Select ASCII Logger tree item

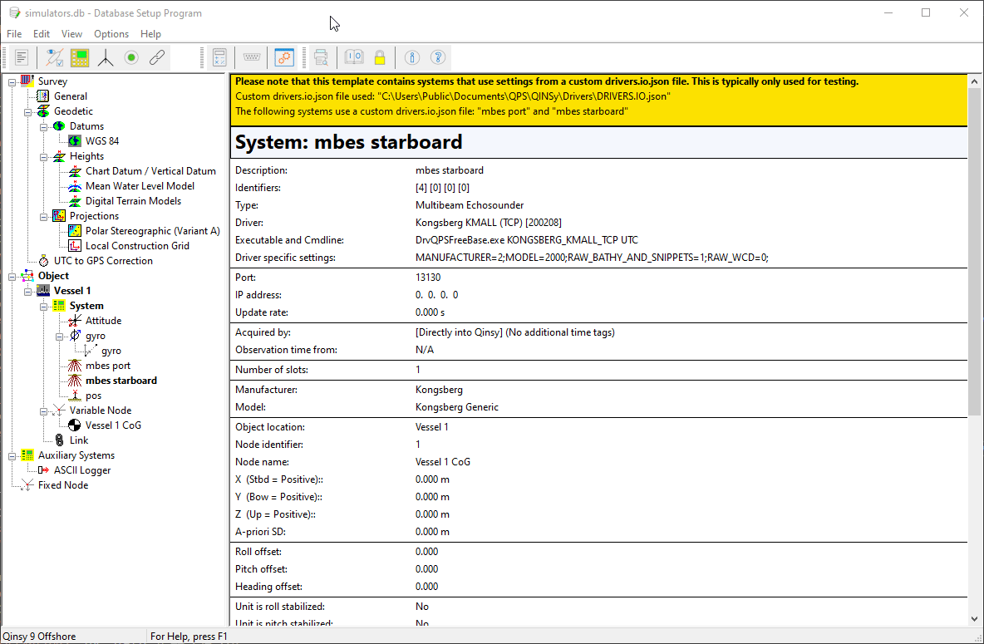coord(82,470)
